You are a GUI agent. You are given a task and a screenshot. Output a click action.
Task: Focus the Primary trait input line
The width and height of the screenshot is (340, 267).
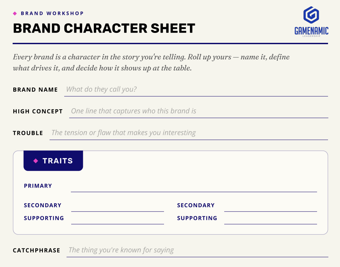tap(194, 187)
